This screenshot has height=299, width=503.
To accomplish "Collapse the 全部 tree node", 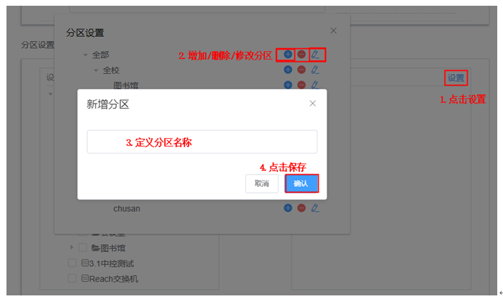I will coord(85,55).
